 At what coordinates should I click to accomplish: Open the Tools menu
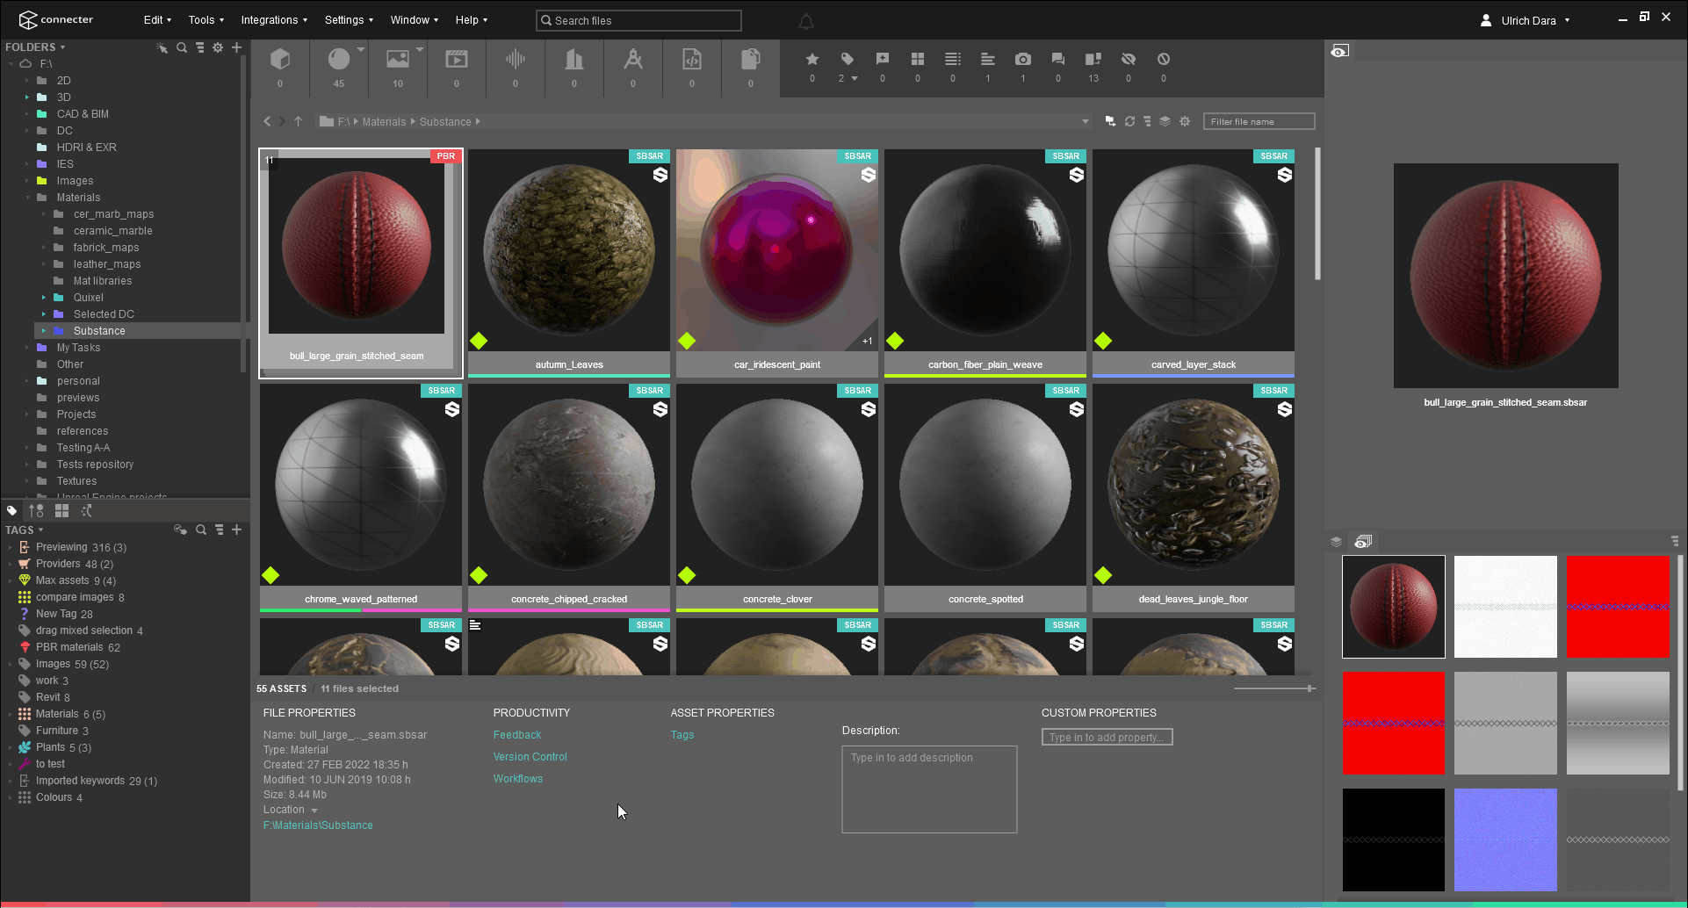pos(206,20)
